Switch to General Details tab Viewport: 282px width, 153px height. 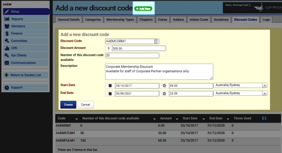tap(68, 20)
